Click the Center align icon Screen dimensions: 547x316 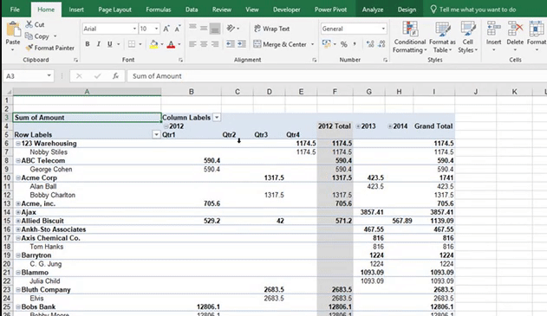[204, 44]
